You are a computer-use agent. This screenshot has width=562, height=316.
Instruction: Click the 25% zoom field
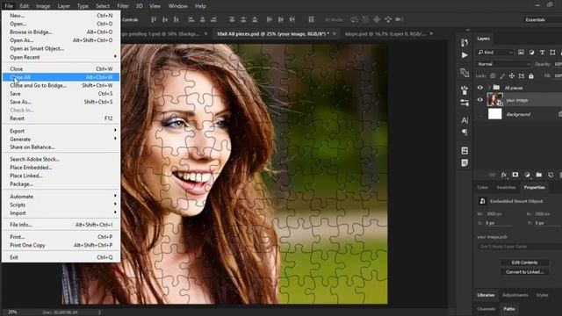tap(12, 312)
